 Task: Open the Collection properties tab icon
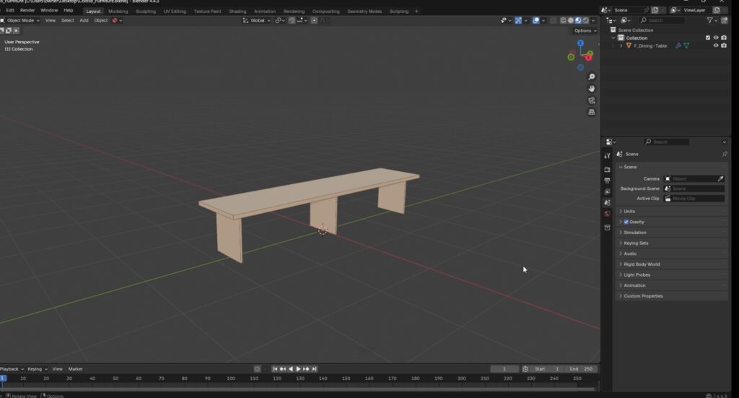607,228
